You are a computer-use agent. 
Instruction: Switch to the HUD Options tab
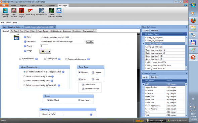pyautogui.click(x=55, y=31)
